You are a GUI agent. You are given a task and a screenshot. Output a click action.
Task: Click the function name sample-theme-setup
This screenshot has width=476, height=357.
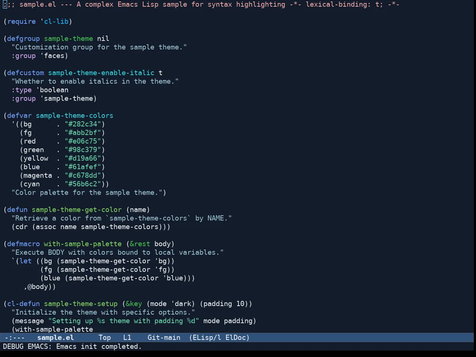point(81,304)
